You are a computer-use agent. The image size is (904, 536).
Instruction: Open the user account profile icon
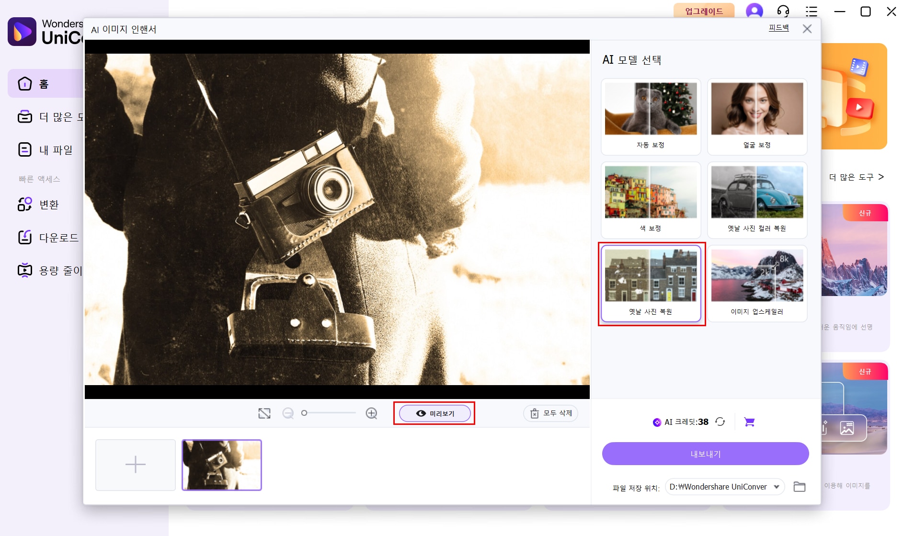754,11
